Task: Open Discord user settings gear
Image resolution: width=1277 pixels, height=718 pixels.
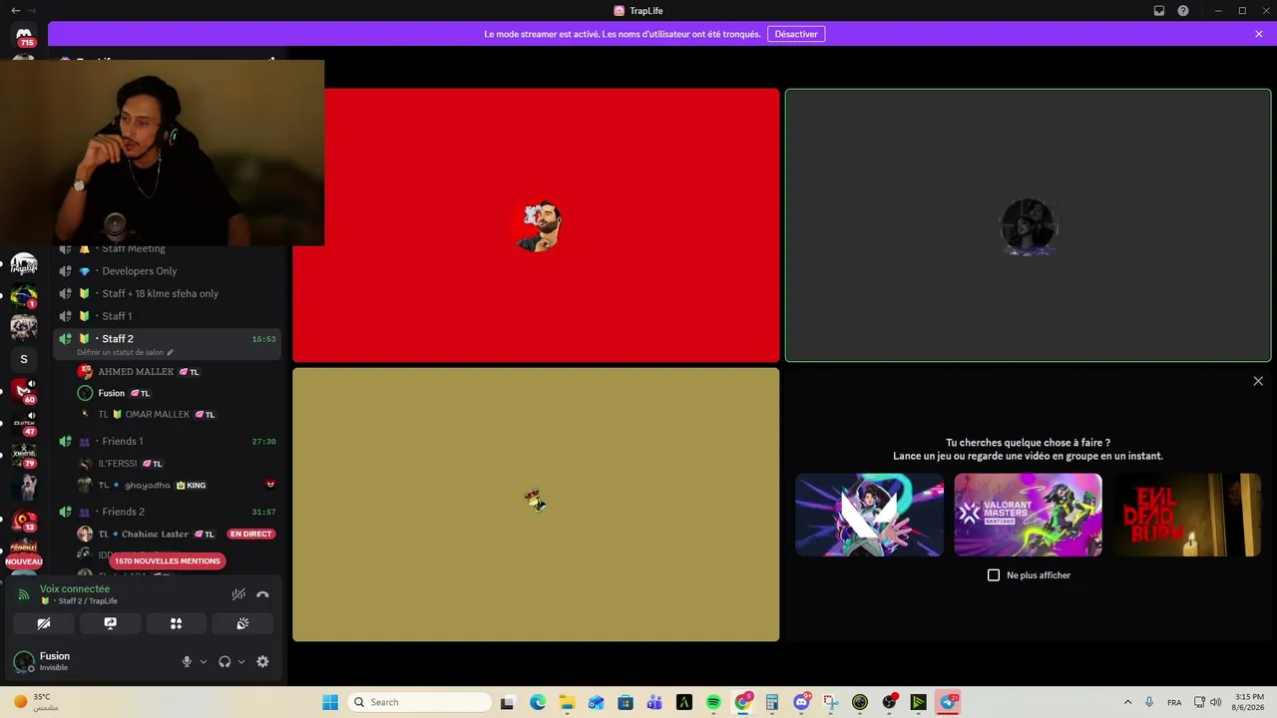Action: [262, 661]
